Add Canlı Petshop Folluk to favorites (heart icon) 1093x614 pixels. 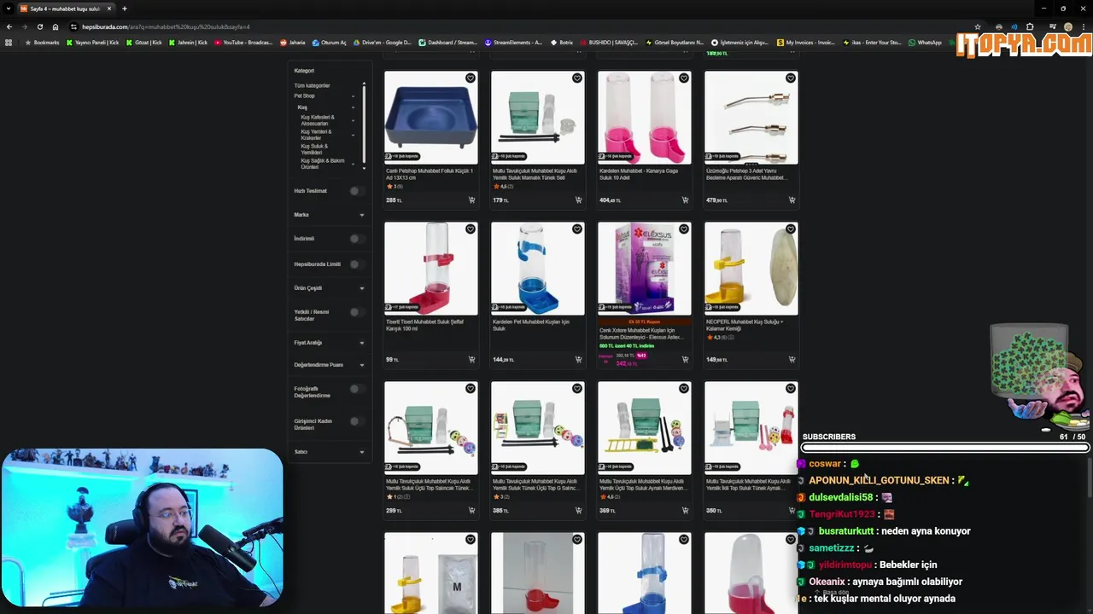tap(471, 78)
